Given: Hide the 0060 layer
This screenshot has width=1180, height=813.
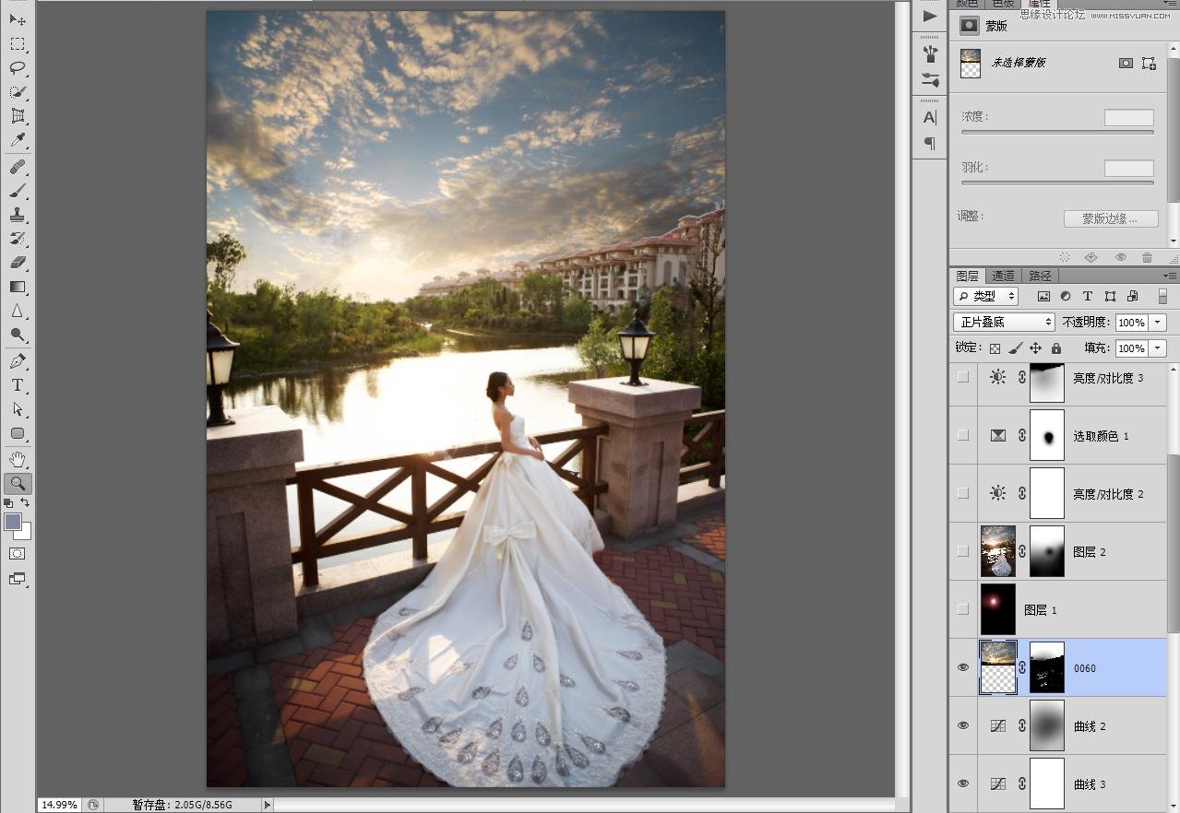Looking at the screenshot, I should point(963,667).
